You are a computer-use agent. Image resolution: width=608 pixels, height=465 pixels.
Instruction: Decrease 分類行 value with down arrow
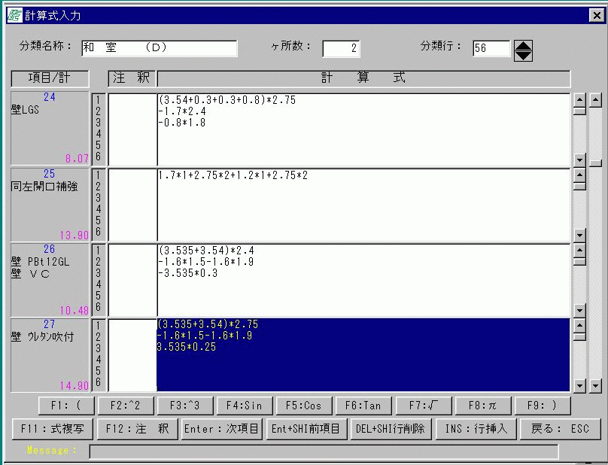[x=523, y=55]
